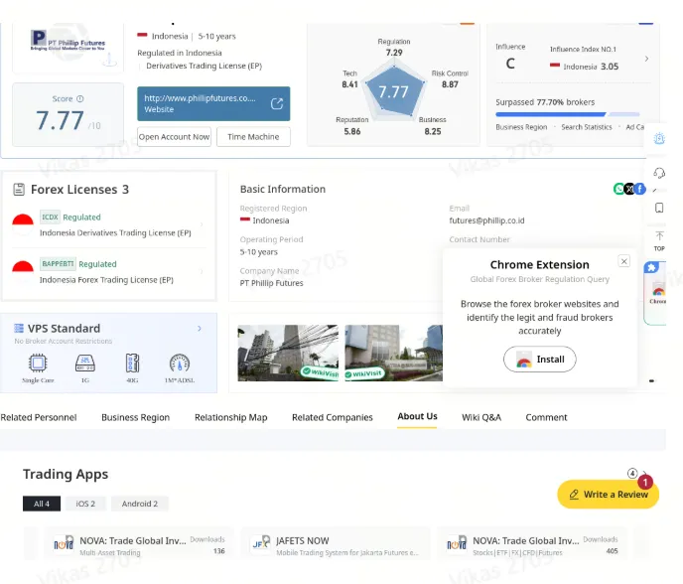The width and height of the screenshot is (683, 584).
Task: Click the Indonesia flag beside BAPPEBTI license
Action: (x=23, y=271)
